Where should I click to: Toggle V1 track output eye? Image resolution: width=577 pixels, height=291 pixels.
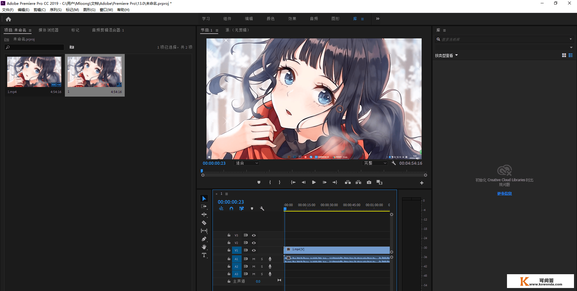(x=254, y=250)
